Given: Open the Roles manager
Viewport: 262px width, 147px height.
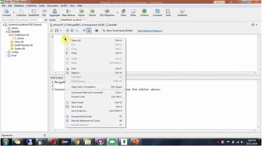Looking at the screenshot, I should tap(133, 13).
